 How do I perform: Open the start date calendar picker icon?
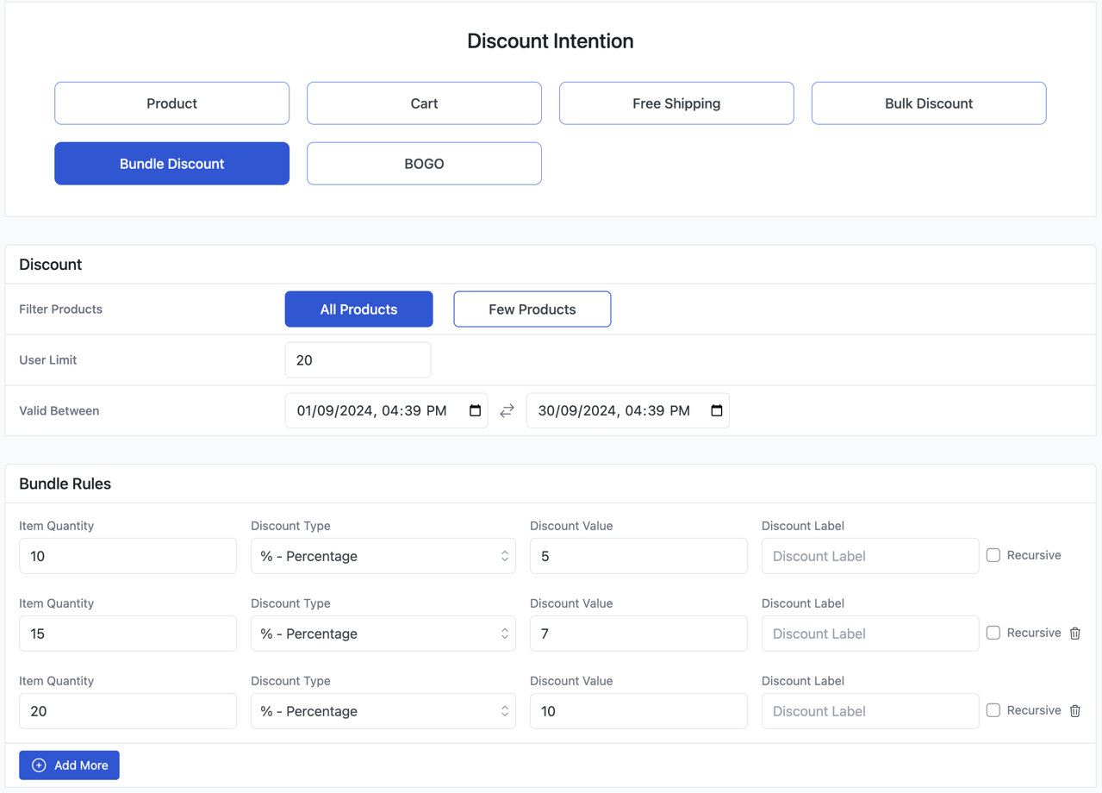click(475, 410)
